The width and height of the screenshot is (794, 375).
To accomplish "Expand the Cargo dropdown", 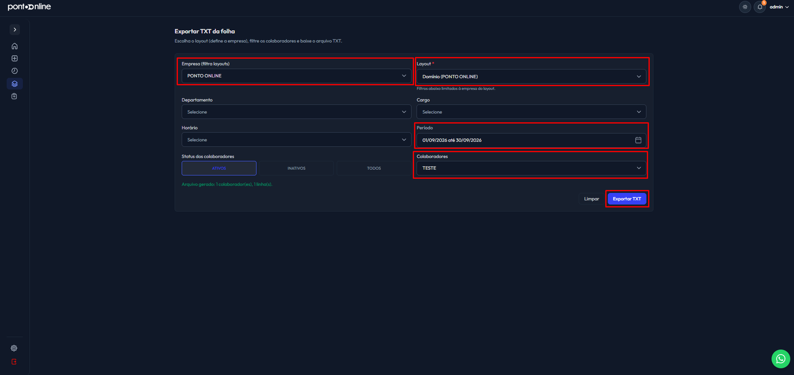I will click(x=531, y=112).
